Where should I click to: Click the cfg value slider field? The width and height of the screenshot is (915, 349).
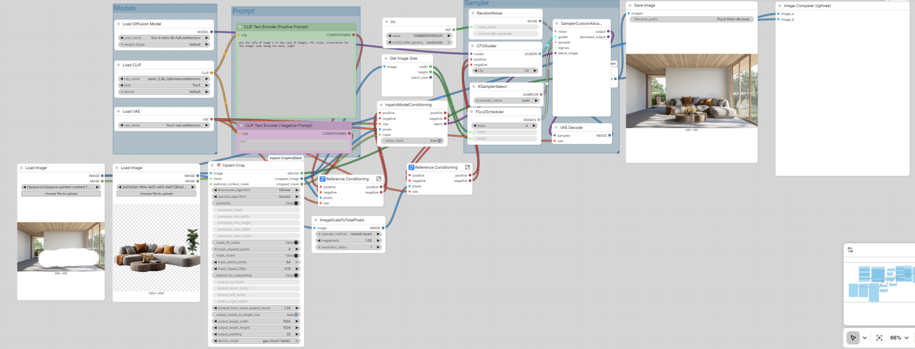(x=505, y=71)
